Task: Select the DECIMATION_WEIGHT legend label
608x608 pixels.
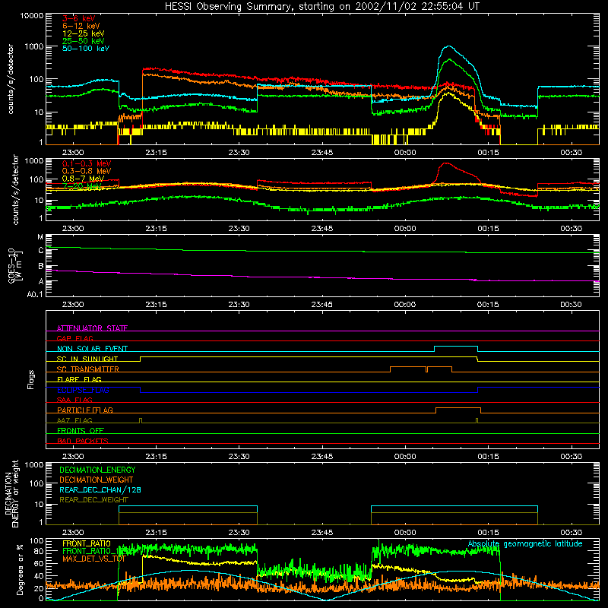Action: coord(97,480)
